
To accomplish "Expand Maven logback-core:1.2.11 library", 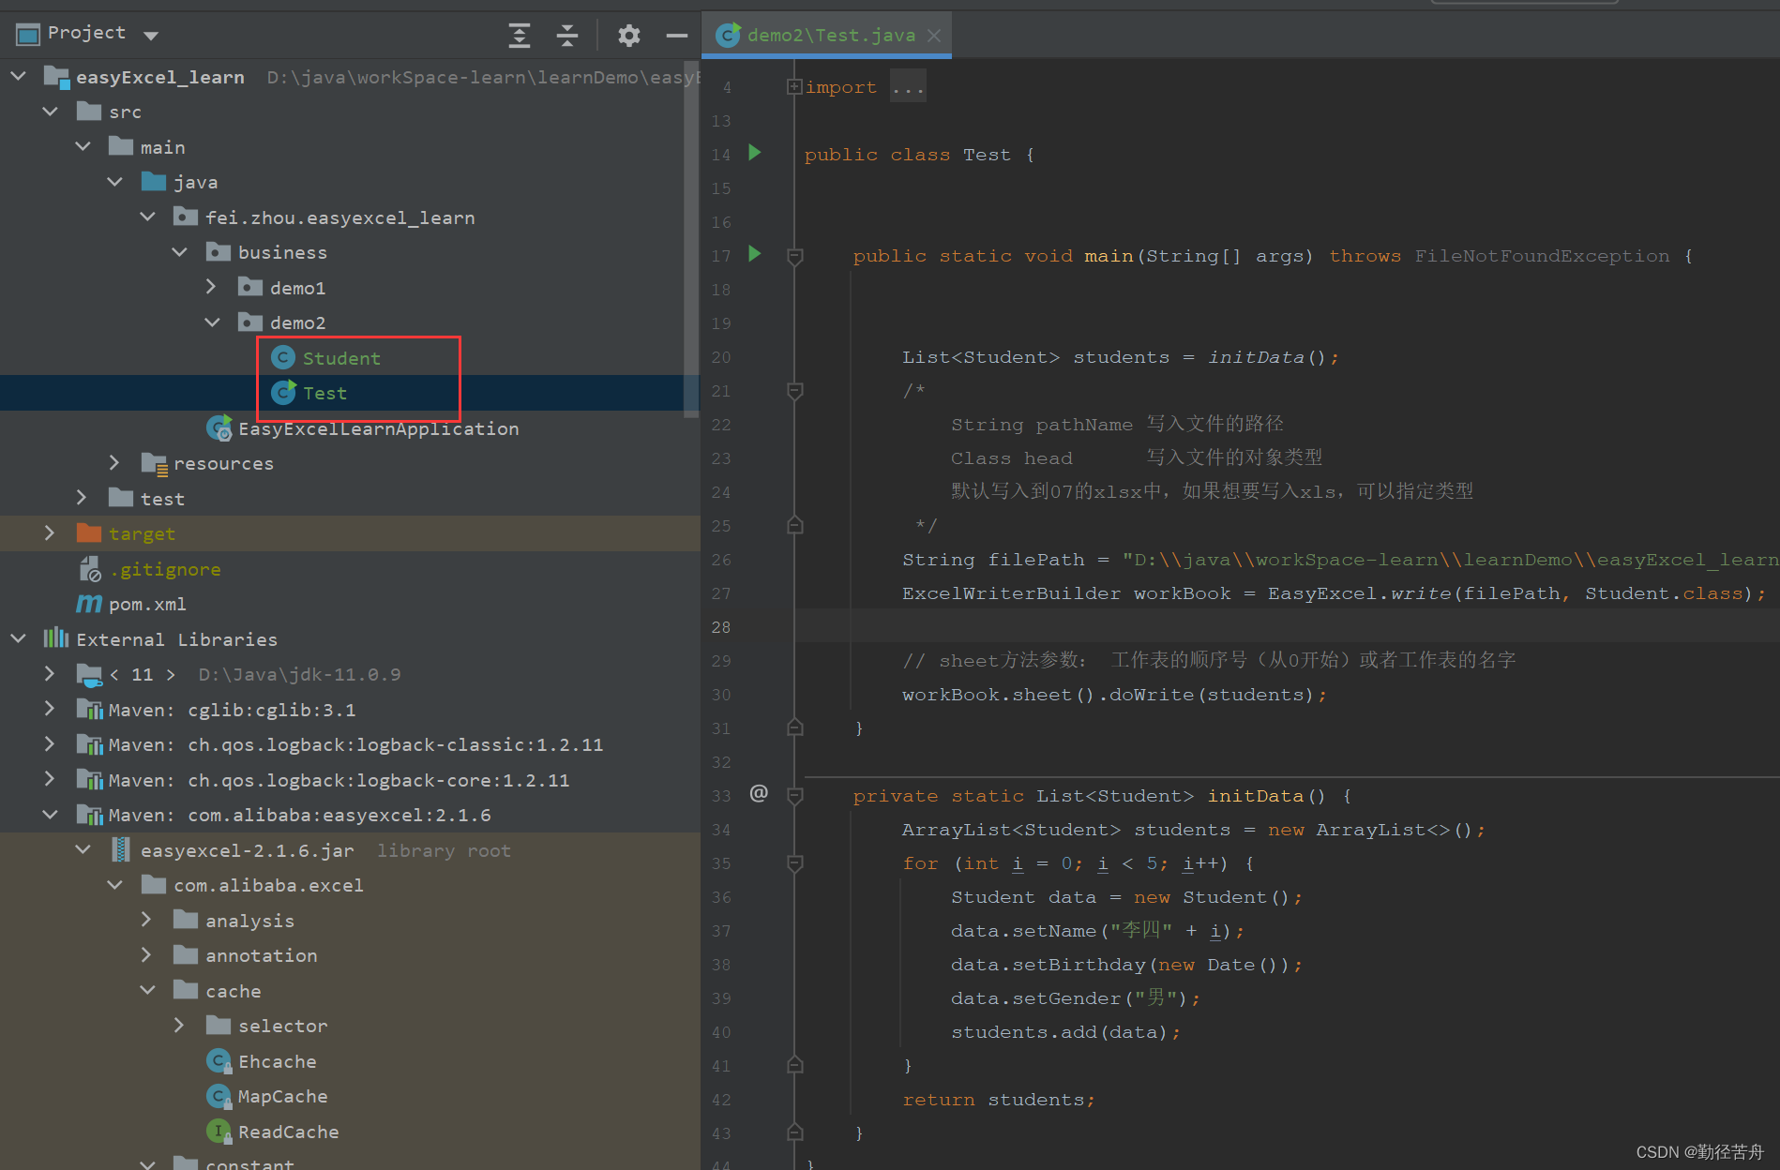I will 50,779.
